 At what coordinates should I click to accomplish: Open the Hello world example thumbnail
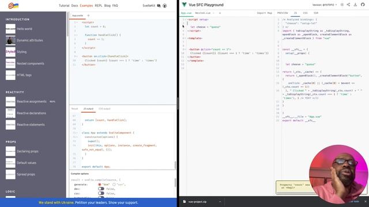coord(10,29)
